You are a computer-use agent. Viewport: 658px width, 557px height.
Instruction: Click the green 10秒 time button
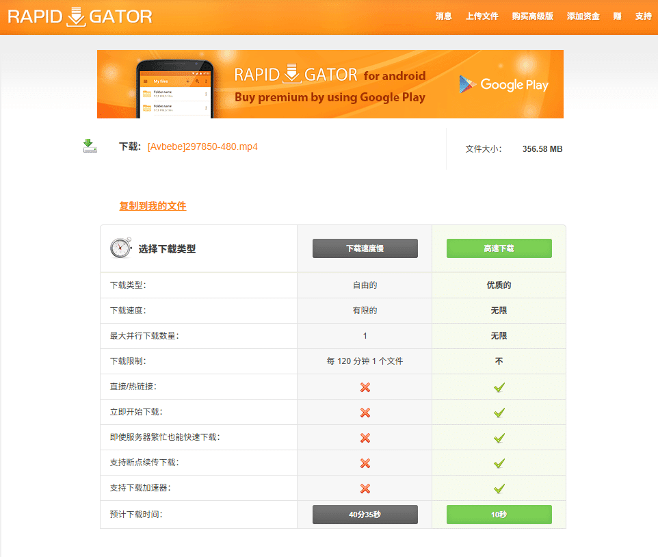[x=499, y=515]
